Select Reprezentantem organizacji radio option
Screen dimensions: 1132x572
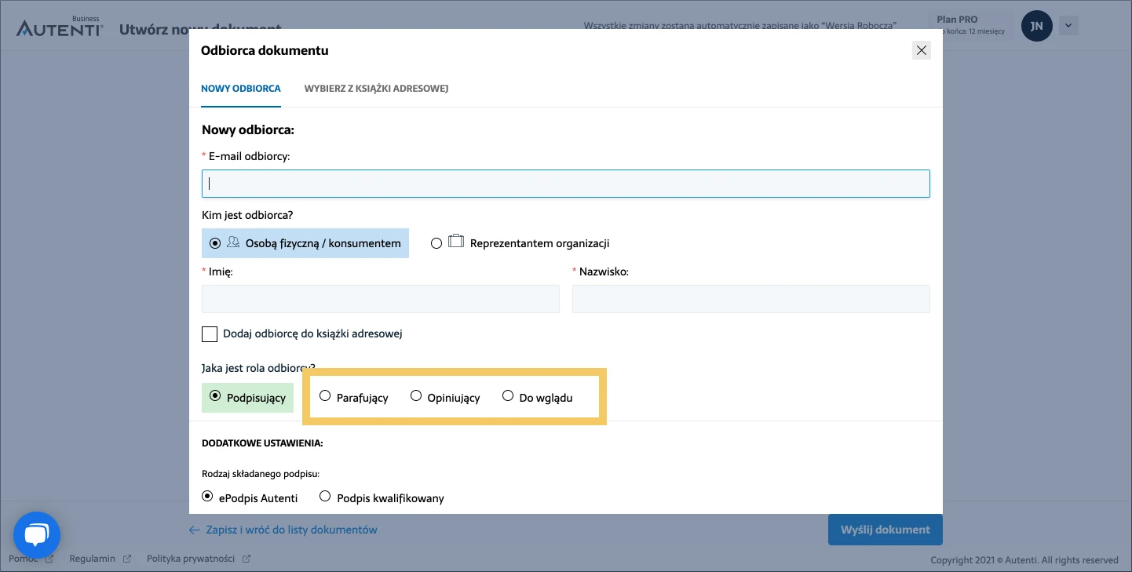[436, 243]
